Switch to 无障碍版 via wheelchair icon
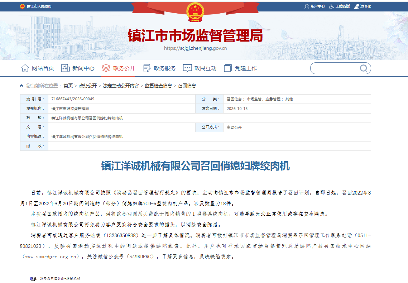The image size is (408, 283). point(331,6)
